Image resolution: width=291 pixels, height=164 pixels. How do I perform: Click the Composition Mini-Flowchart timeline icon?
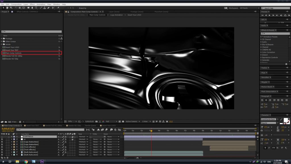[x=88, y=130]
